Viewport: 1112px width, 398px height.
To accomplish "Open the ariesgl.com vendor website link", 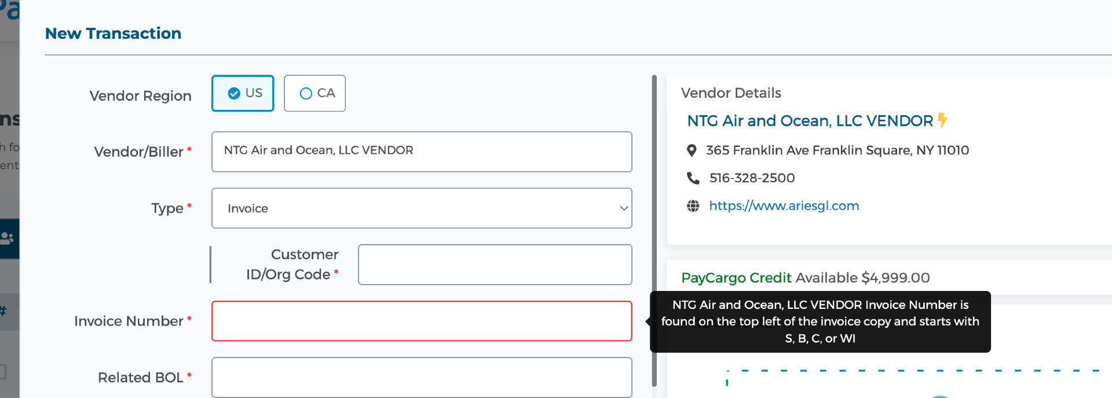I will 784,206.
